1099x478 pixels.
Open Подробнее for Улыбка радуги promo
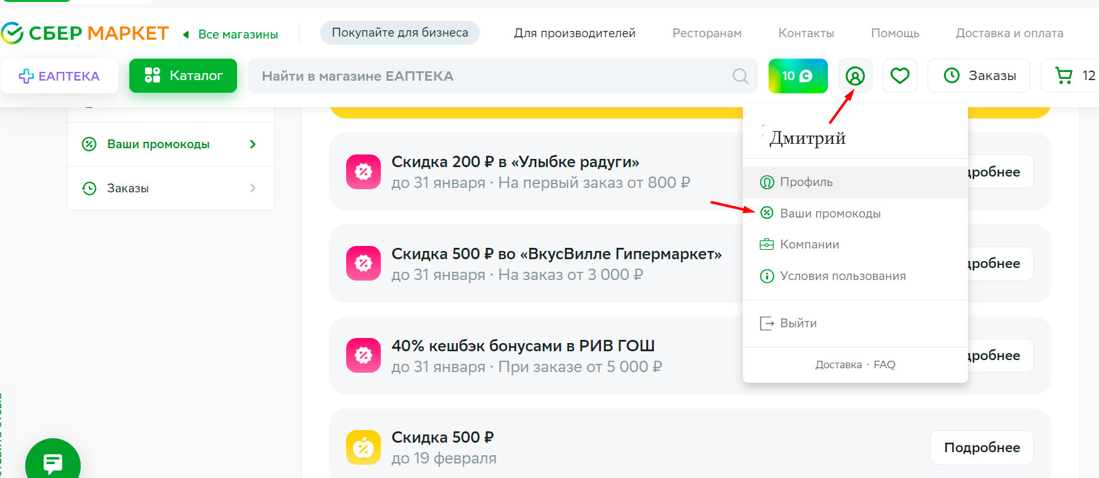pos(1001,172)
